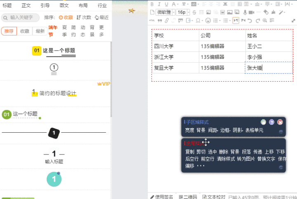Switch to the 布局 tab
Screen dimensions: 297x199
click(83, 5)
